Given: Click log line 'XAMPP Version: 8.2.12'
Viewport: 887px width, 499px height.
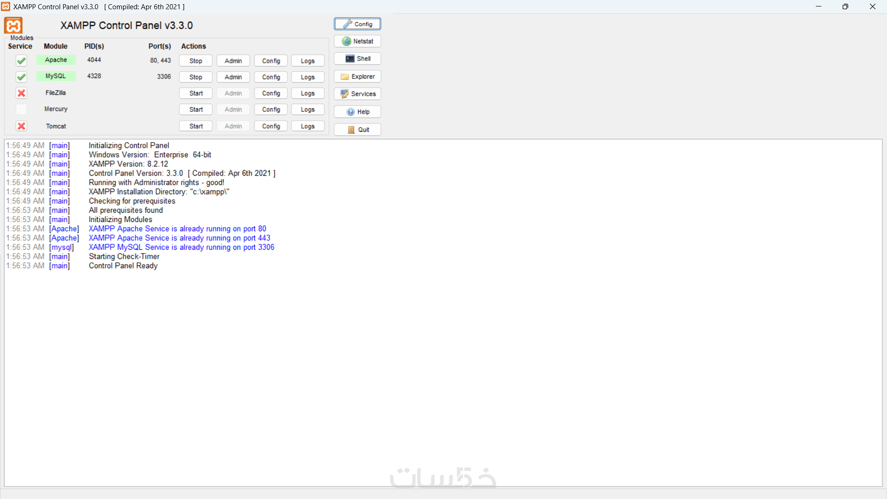Looking at the screenshot, I should click(x=128, y=164).
